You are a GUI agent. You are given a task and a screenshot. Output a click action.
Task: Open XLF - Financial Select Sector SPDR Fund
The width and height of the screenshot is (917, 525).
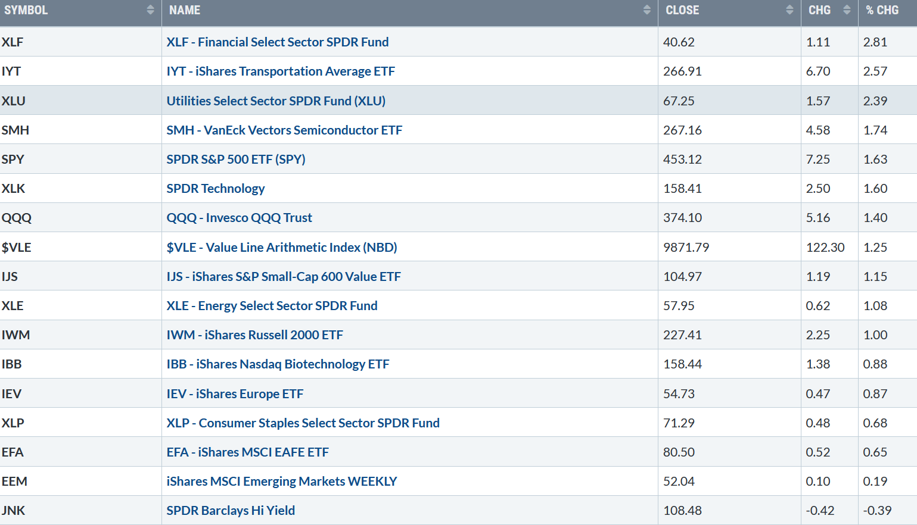point(278,42)
